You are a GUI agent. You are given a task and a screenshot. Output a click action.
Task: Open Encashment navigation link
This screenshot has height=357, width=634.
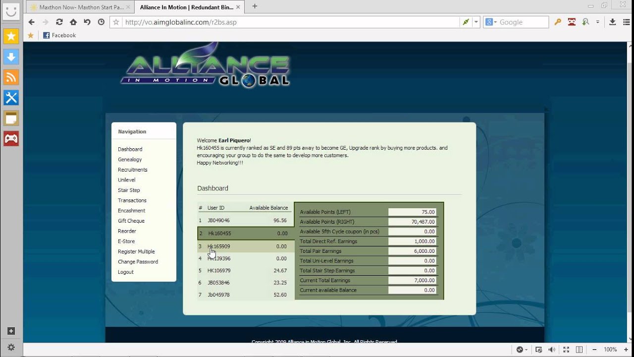pos(131,211)
